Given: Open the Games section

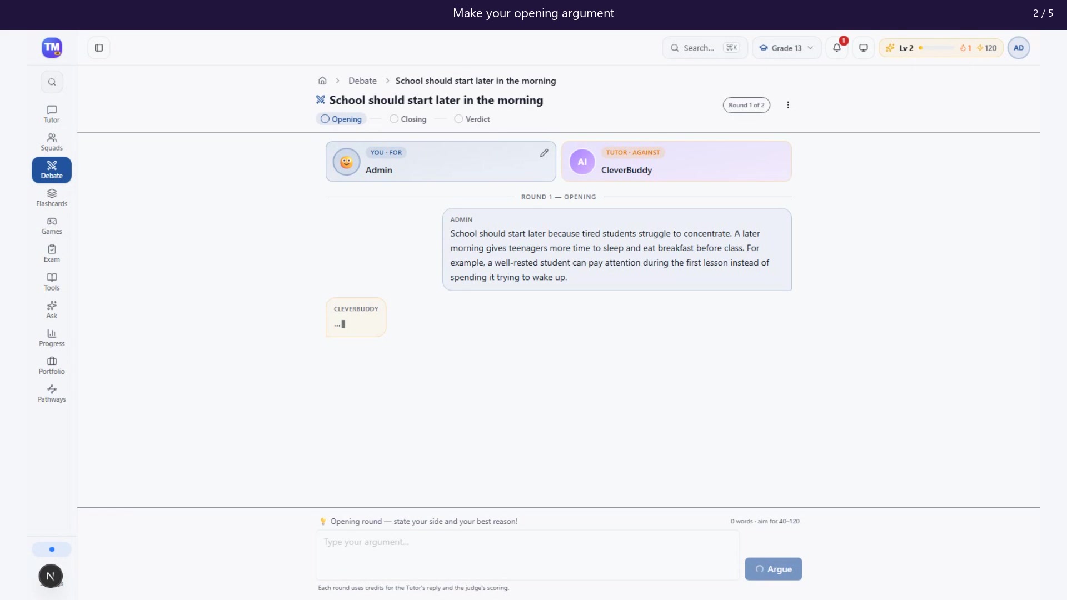Looking at the screenshot, I should click(x=52, y=226).
